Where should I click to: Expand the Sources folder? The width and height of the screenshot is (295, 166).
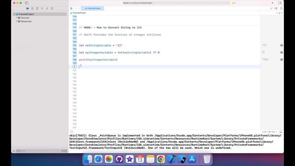point(17,18)
